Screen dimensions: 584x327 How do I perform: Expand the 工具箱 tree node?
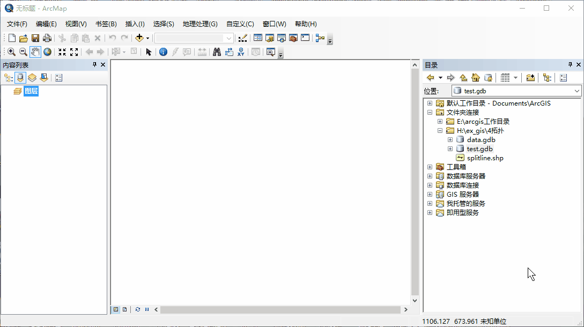tap(430, 167)
